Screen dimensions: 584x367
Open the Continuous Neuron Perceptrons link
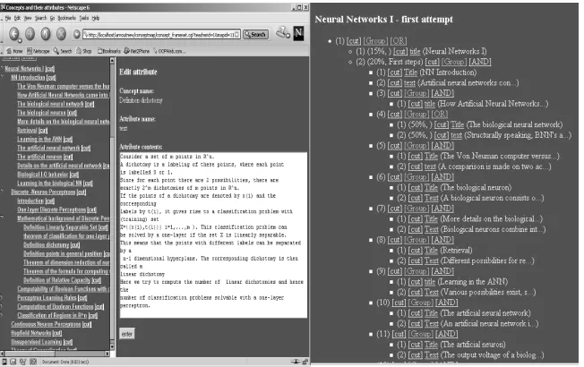[x=46, y=324]
